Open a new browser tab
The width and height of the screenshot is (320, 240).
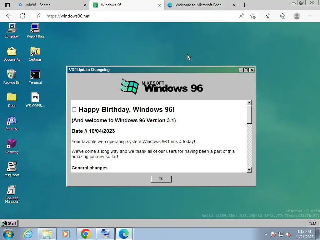(x=244, y=5)
